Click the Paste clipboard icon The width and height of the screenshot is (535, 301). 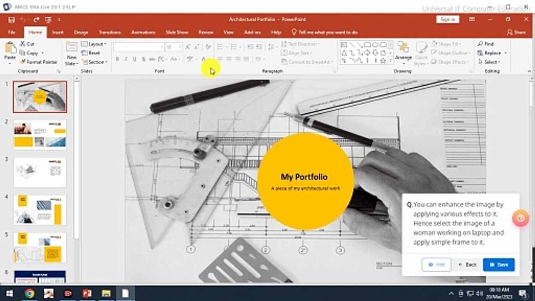tap(10, 48)
